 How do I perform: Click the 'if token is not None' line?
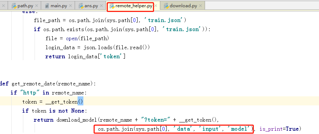pos(55,111)
